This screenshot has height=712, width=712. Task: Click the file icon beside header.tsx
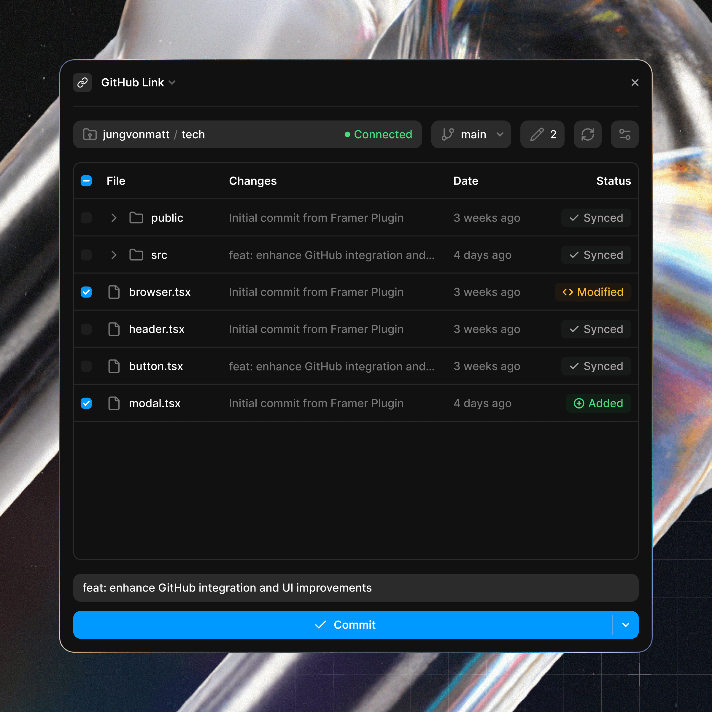click(x=114, y=329)
